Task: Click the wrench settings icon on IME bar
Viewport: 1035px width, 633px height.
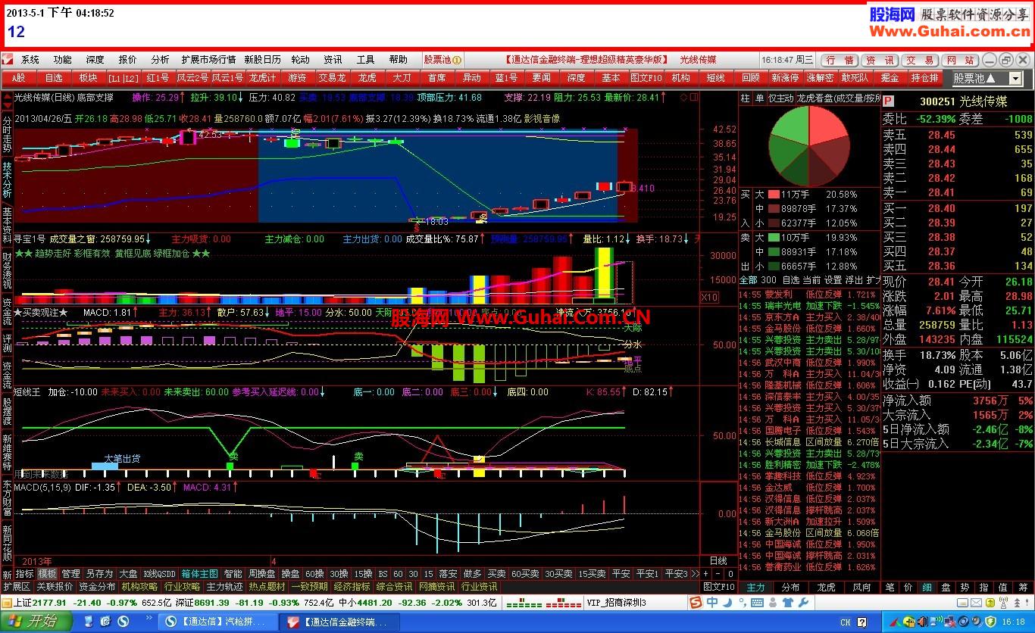Action: pos(802,602)
